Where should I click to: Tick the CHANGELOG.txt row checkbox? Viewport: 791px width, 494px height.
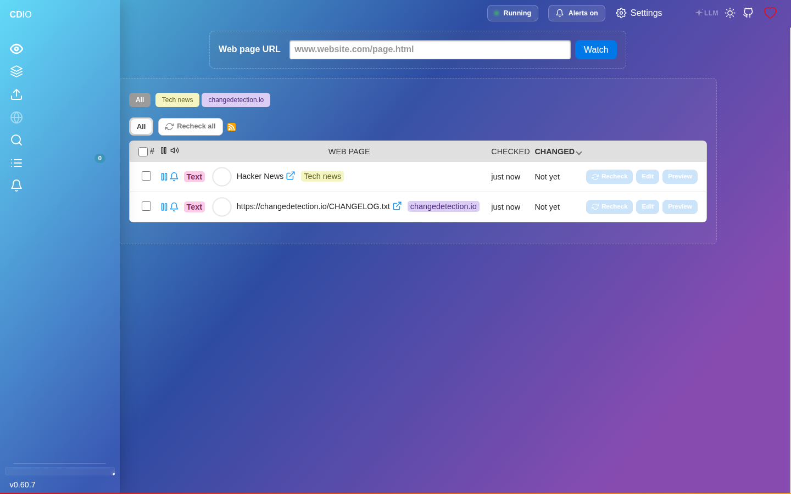coord(146,206)
